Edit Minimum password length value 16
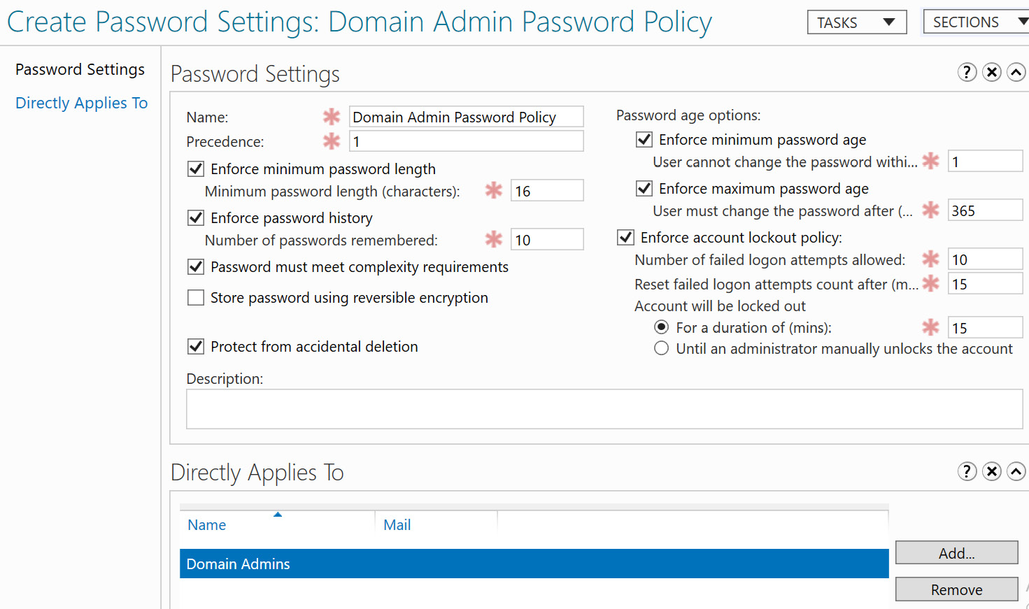The width and height of the screenshot is (1029, 609). pyautogui.click(x=547, y=191)
